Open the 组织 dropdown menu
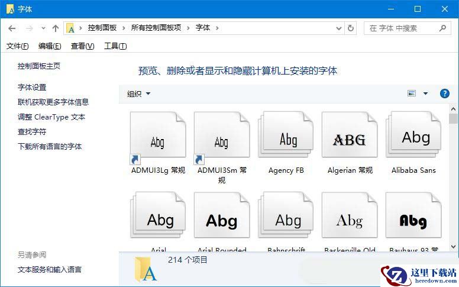Viewport: 459px width, 287px height. pyautogui.click(x=138, y=93)
